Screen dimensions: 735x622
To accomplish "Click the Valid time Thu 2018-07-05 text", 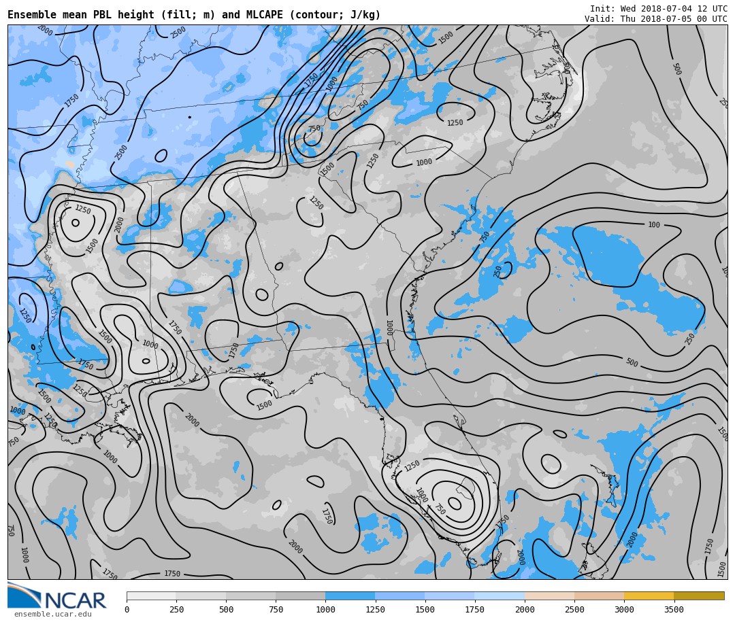I will [655, 19].
